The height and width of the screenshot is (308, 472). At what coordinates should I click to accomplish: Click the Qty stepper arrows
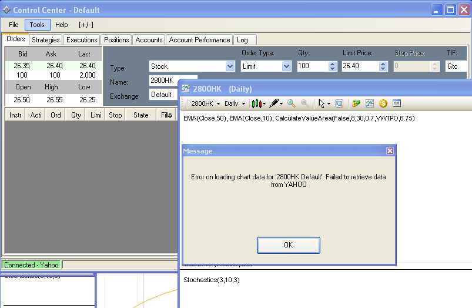tap(332, 66)
